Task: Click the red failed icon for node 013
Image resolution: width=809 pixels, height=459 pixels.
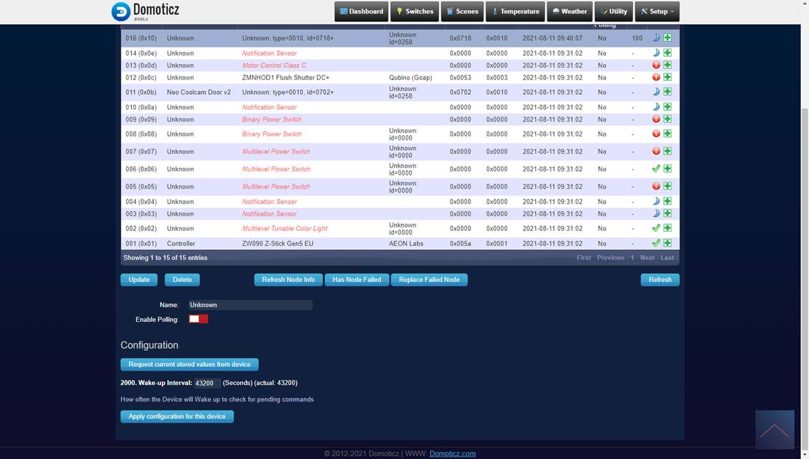Action: 656,65
